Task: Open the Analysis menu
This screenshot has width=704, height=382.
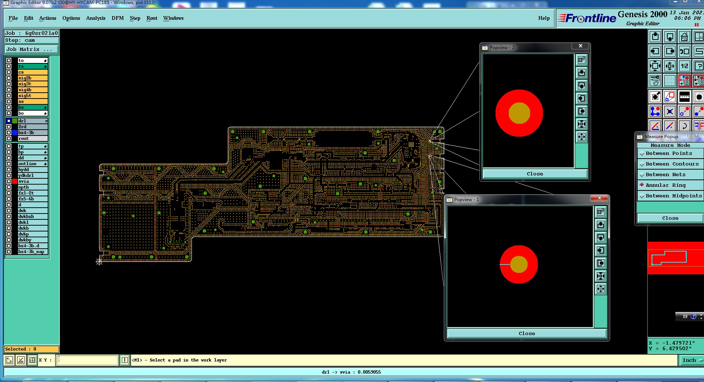Action: (96, 18)
